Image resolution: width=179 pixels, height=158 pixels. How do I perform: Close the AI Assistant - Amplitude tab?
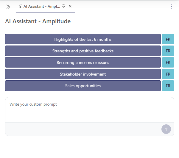coord(70,6)
